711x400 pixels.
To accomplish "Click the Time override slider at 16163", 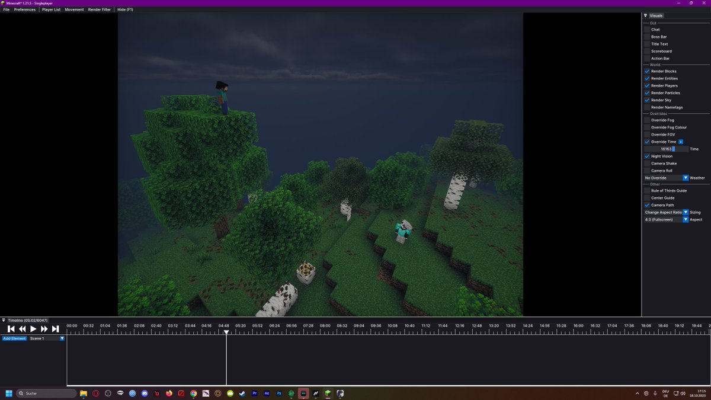I will click(667, 149).
